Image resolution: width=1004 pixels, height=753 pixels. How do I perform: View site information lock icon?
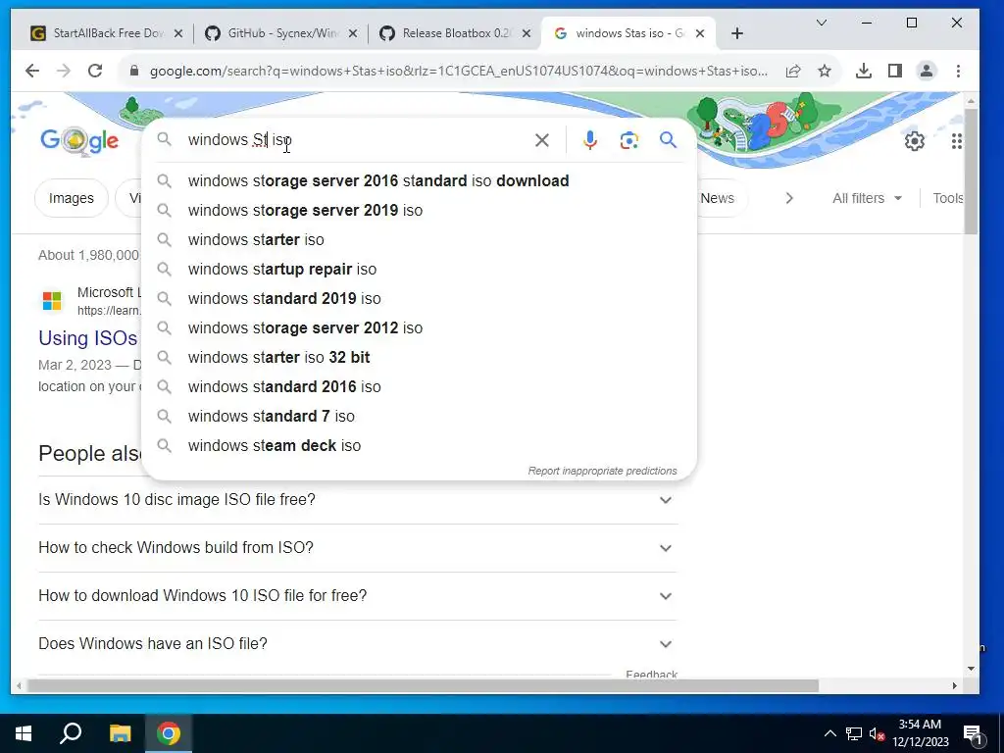[x=133, y=71]
